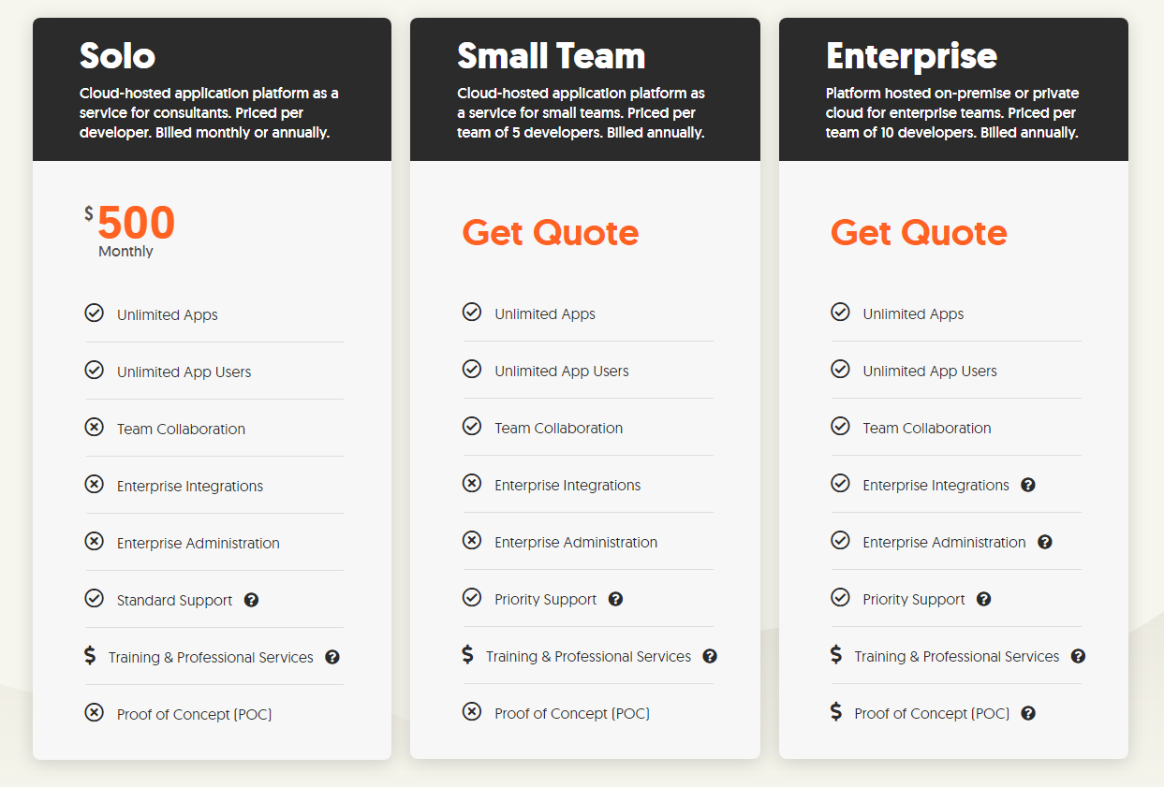Click checkmark for Small Team Team Collaboration
This screenshot has width=1164, height=787.
coord(472,427)
